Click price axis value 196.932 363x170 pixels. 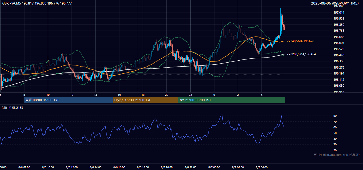(339, 18)
